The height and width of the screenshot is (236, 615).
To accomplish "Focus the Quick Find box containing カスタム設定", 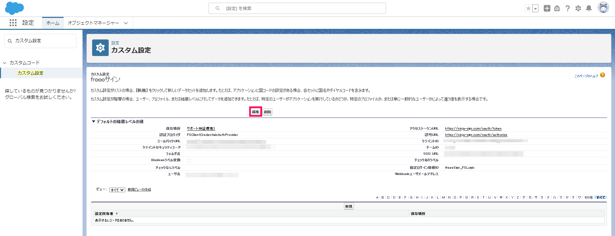I will coord(40,41).
